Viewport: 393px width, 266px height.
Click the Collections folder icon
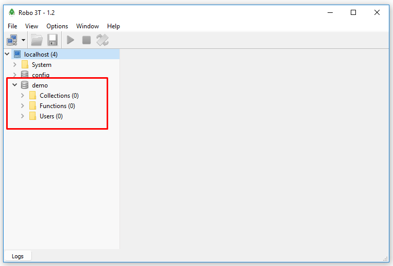[32, 95]
